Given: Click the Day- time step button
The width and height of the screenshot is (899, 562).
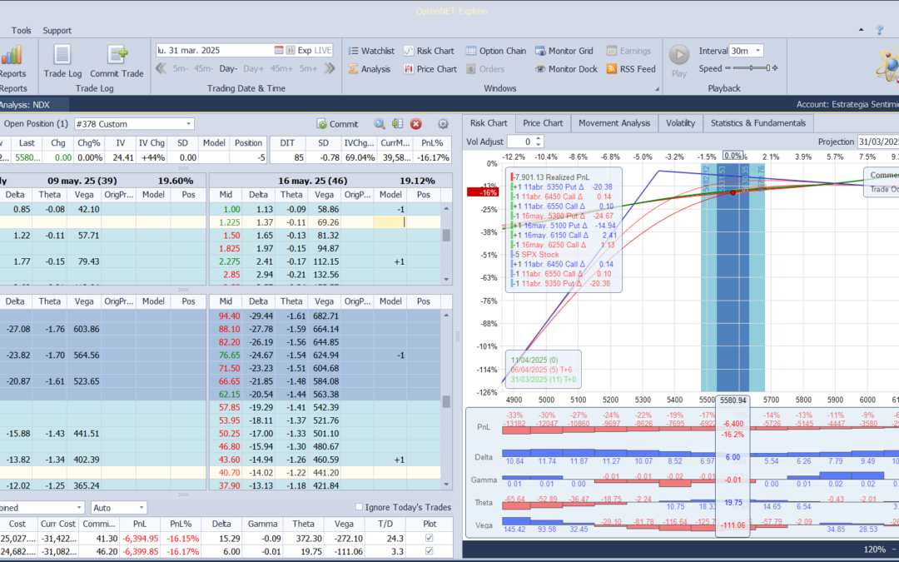Looking at the screenshot, I should [228, 68].
